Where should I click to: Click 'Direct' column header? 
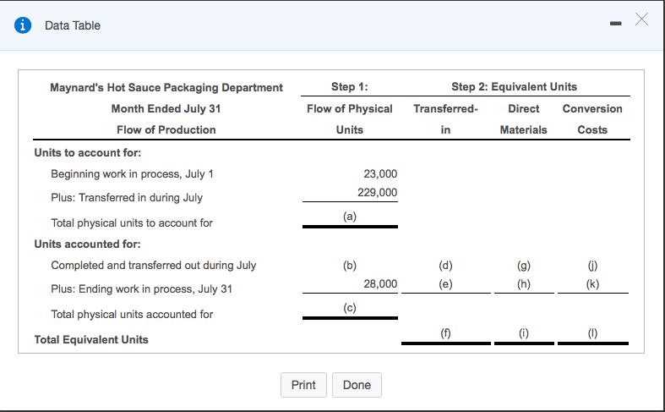click(524, 109)
